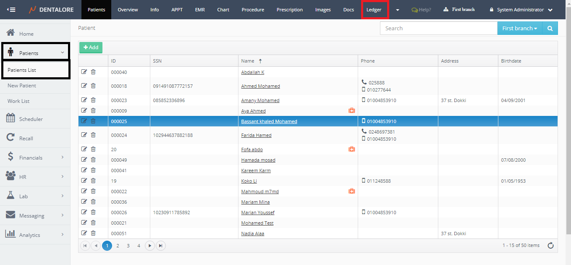The width and height of the screenshot is (571, 265).
Task: Expand the Financials sidebar menu
Action: point(35,158)
